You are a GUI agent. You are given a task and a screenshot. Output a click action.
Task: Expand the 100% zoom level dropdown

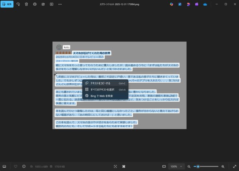point(176,166)
